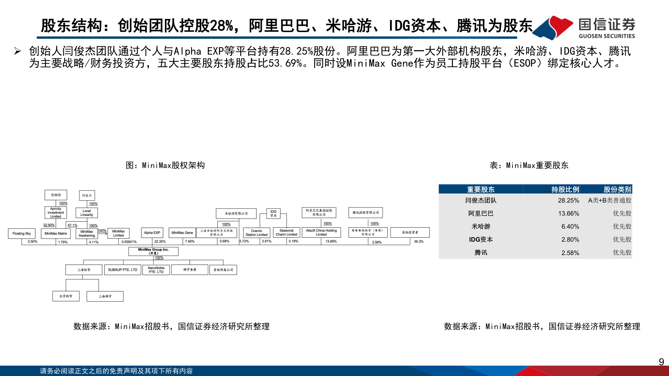The image size is (669, 376).
Task: Select the 'MiniMax Awakening' box
Action: 87,233
